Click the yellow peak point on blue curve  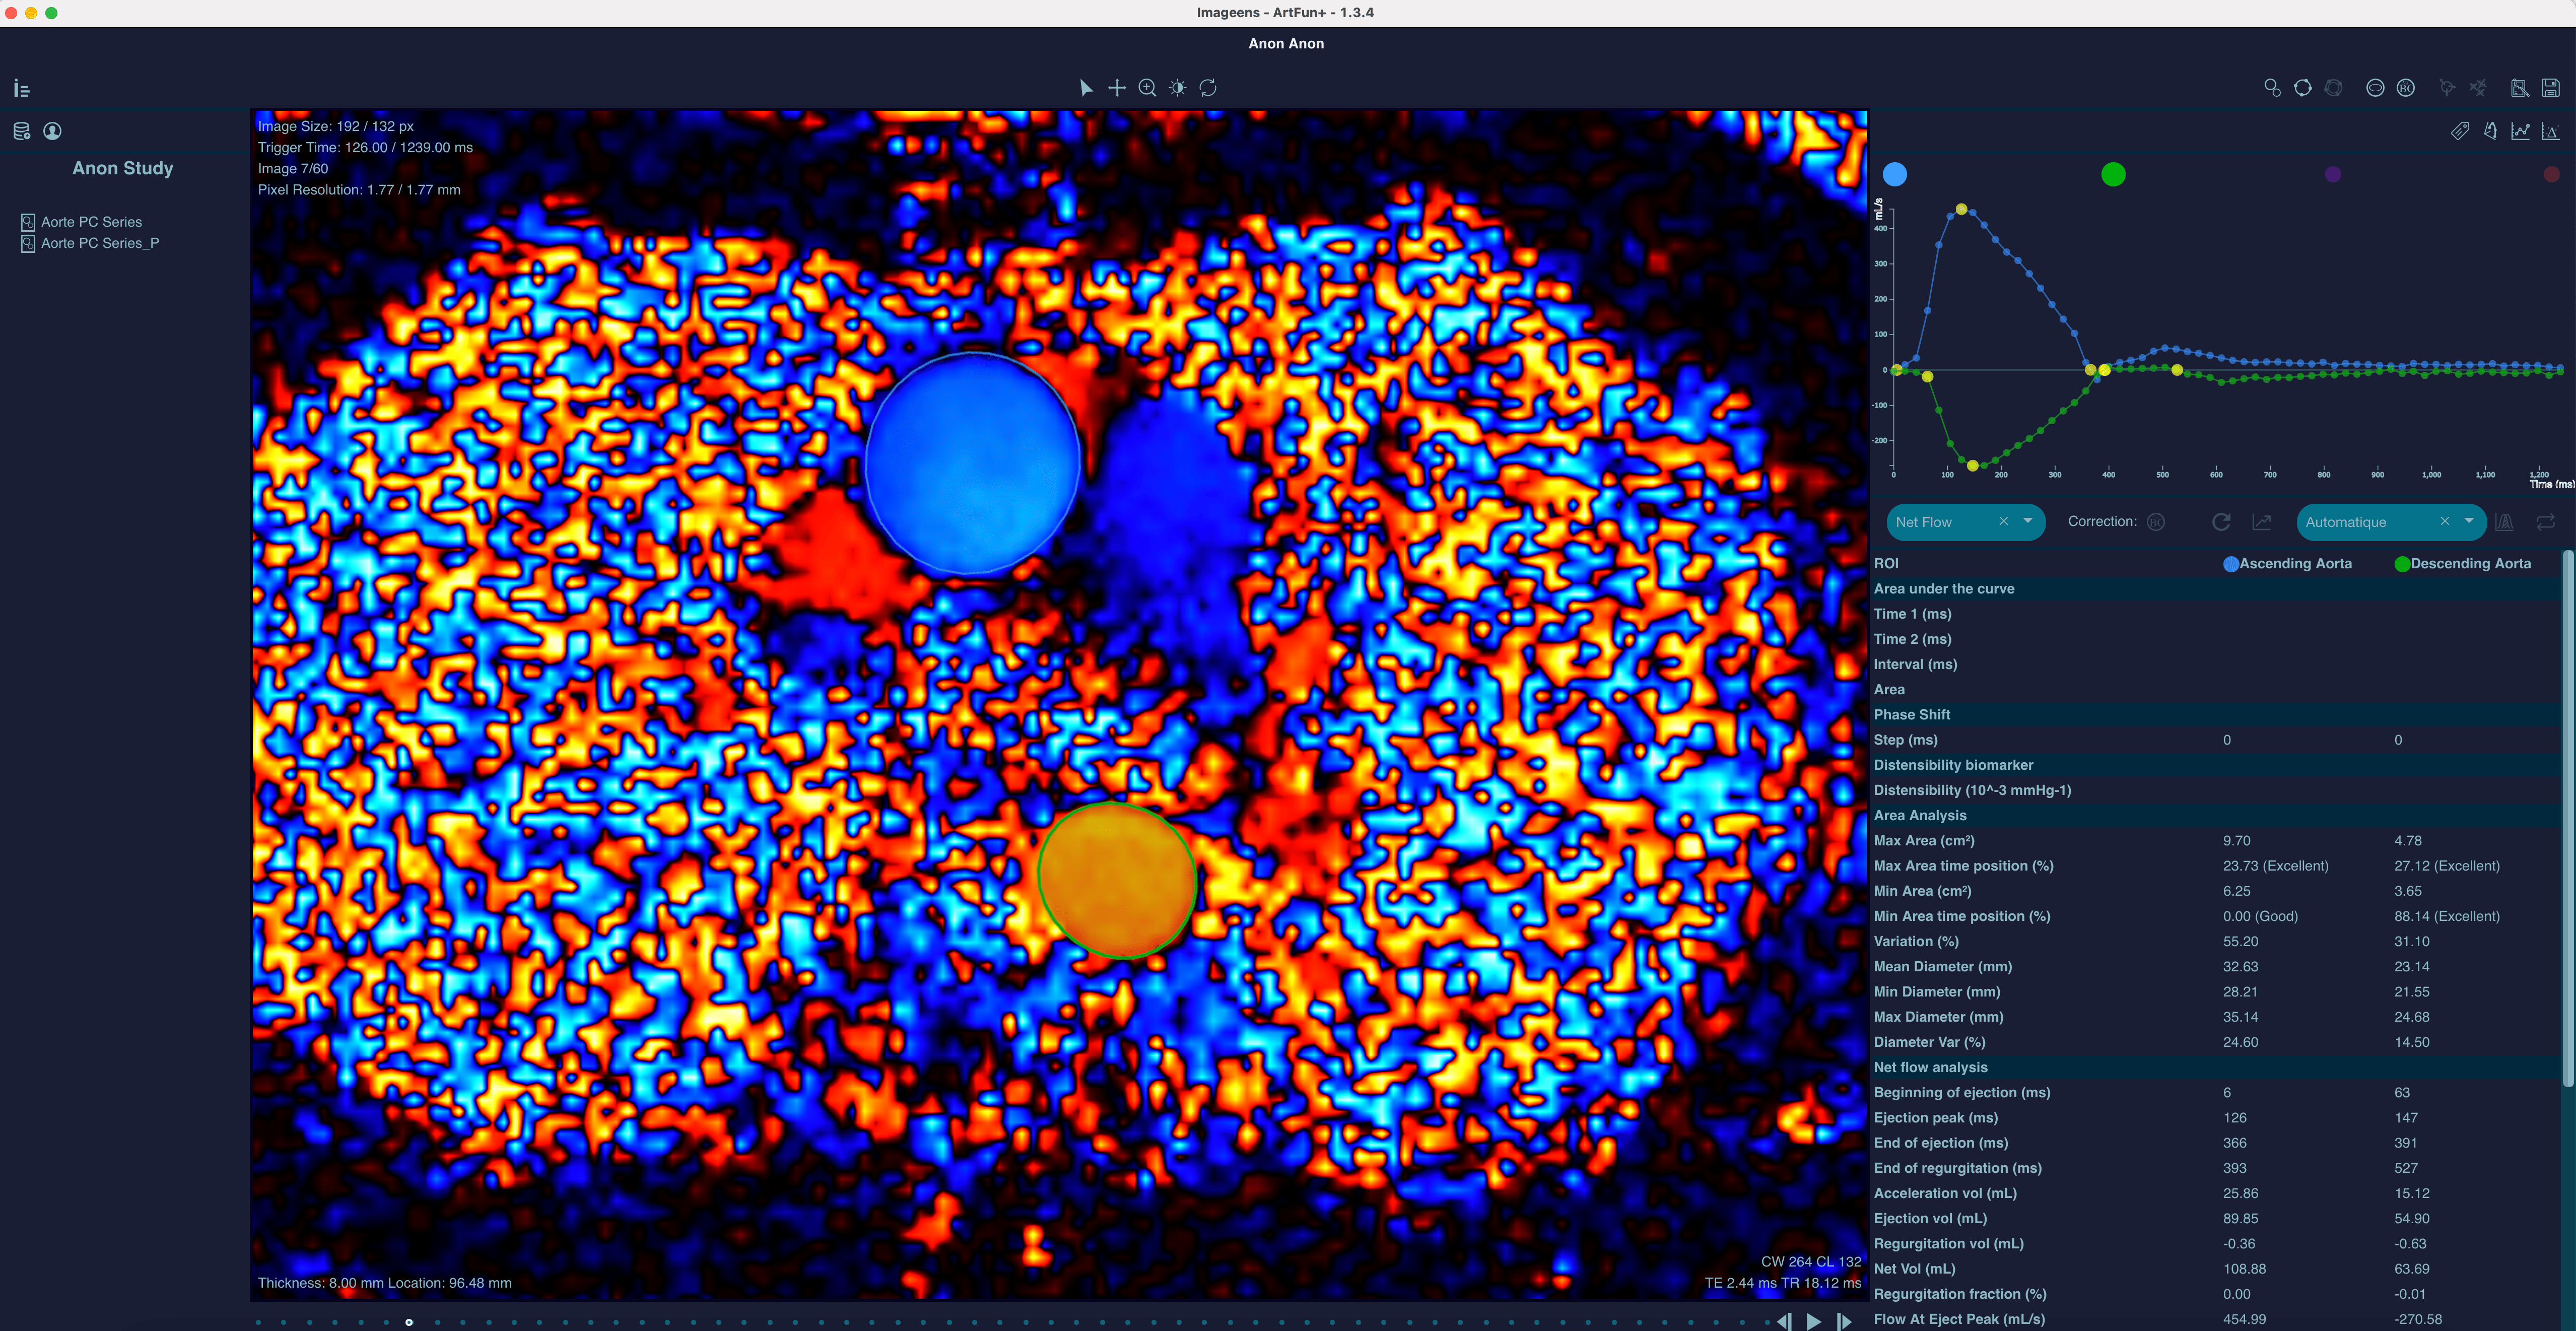1961,209
